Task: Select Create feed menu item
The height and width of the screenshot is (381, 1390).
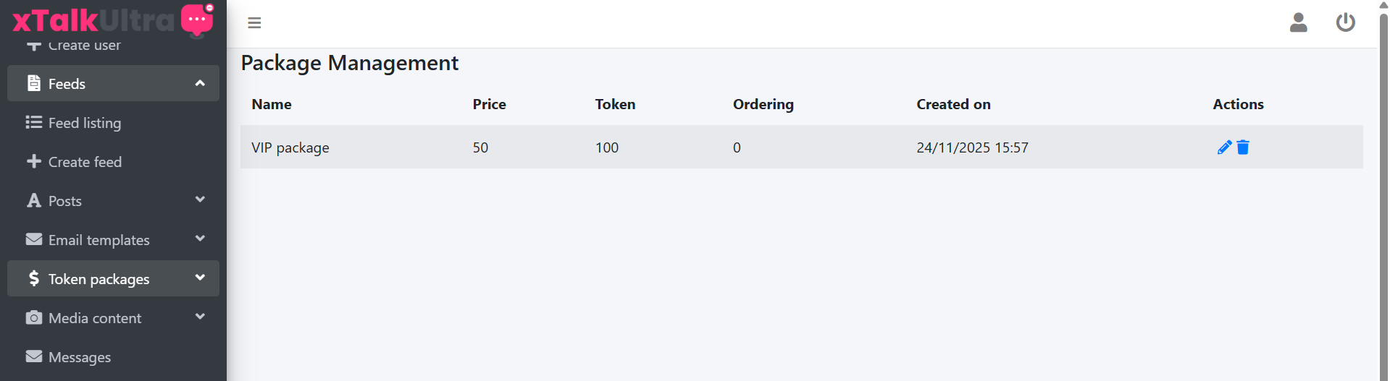Action: (x=85, y=162)
